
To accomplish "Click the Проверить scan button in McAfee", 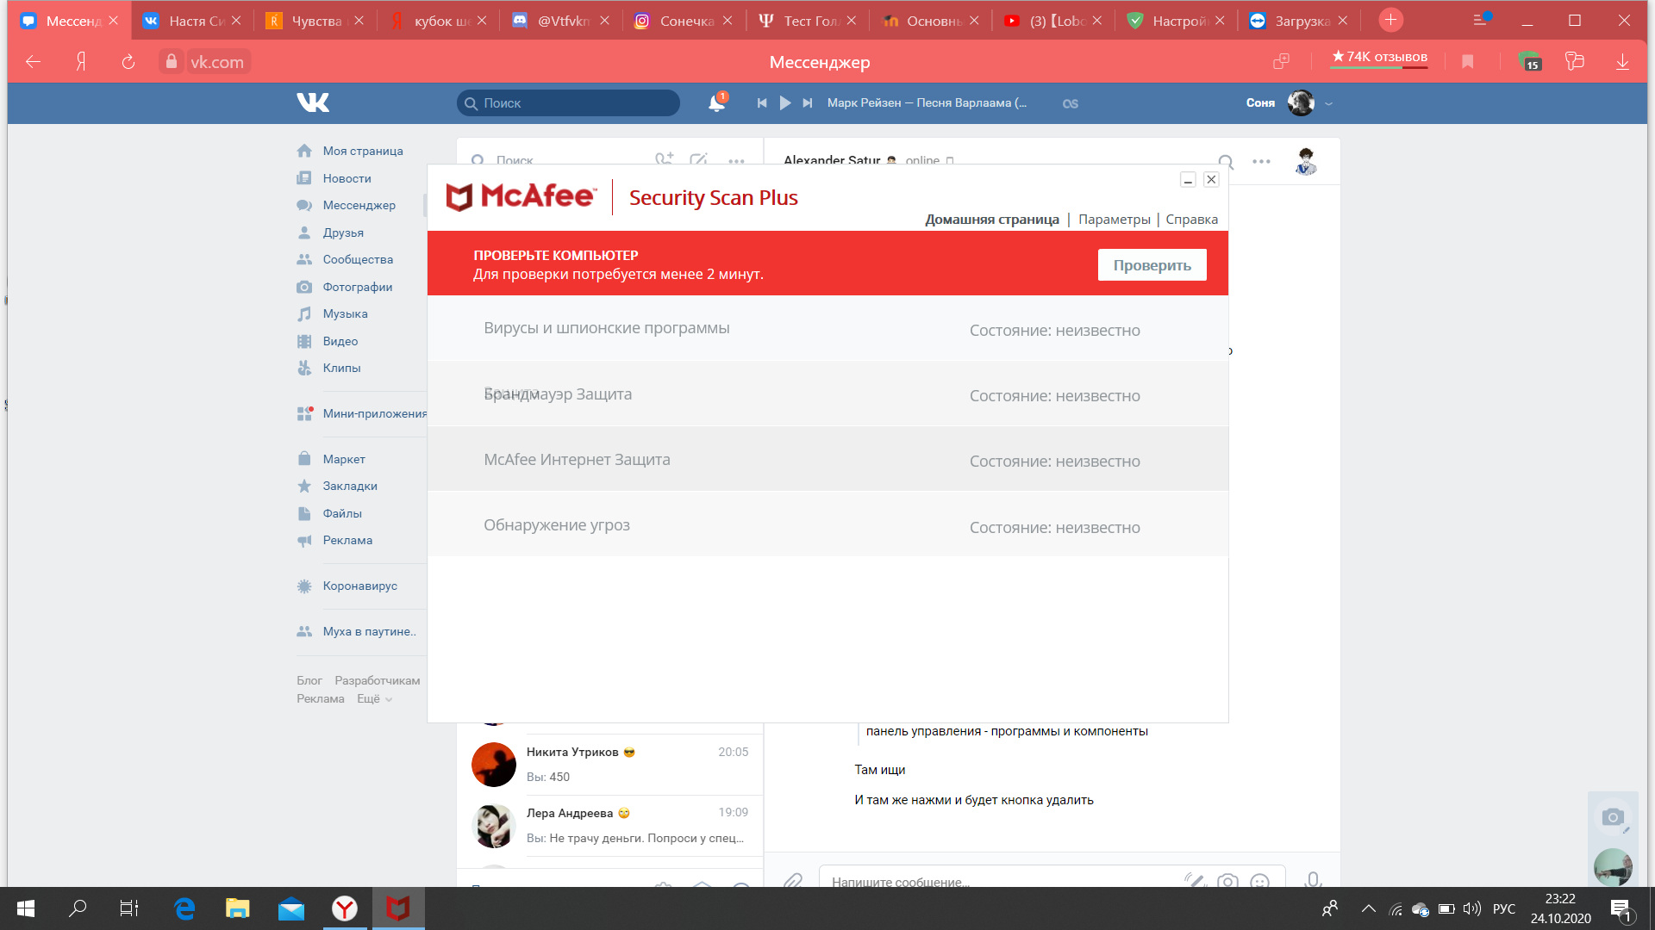I will pos(1152,265).
